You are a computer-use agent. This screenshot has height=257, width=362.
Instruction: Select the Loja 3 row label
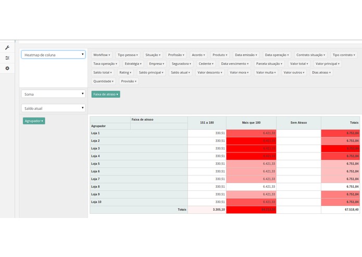click(x=139, y=148)
